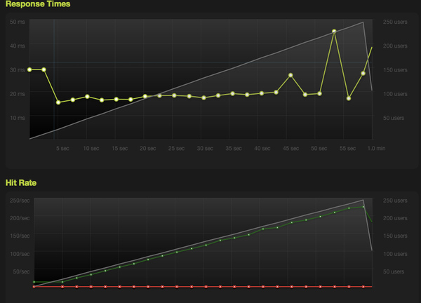Click 100 users label in Hit Rate chart
The width and height of the screenshot is (421, 303).
tap(395, 254)
